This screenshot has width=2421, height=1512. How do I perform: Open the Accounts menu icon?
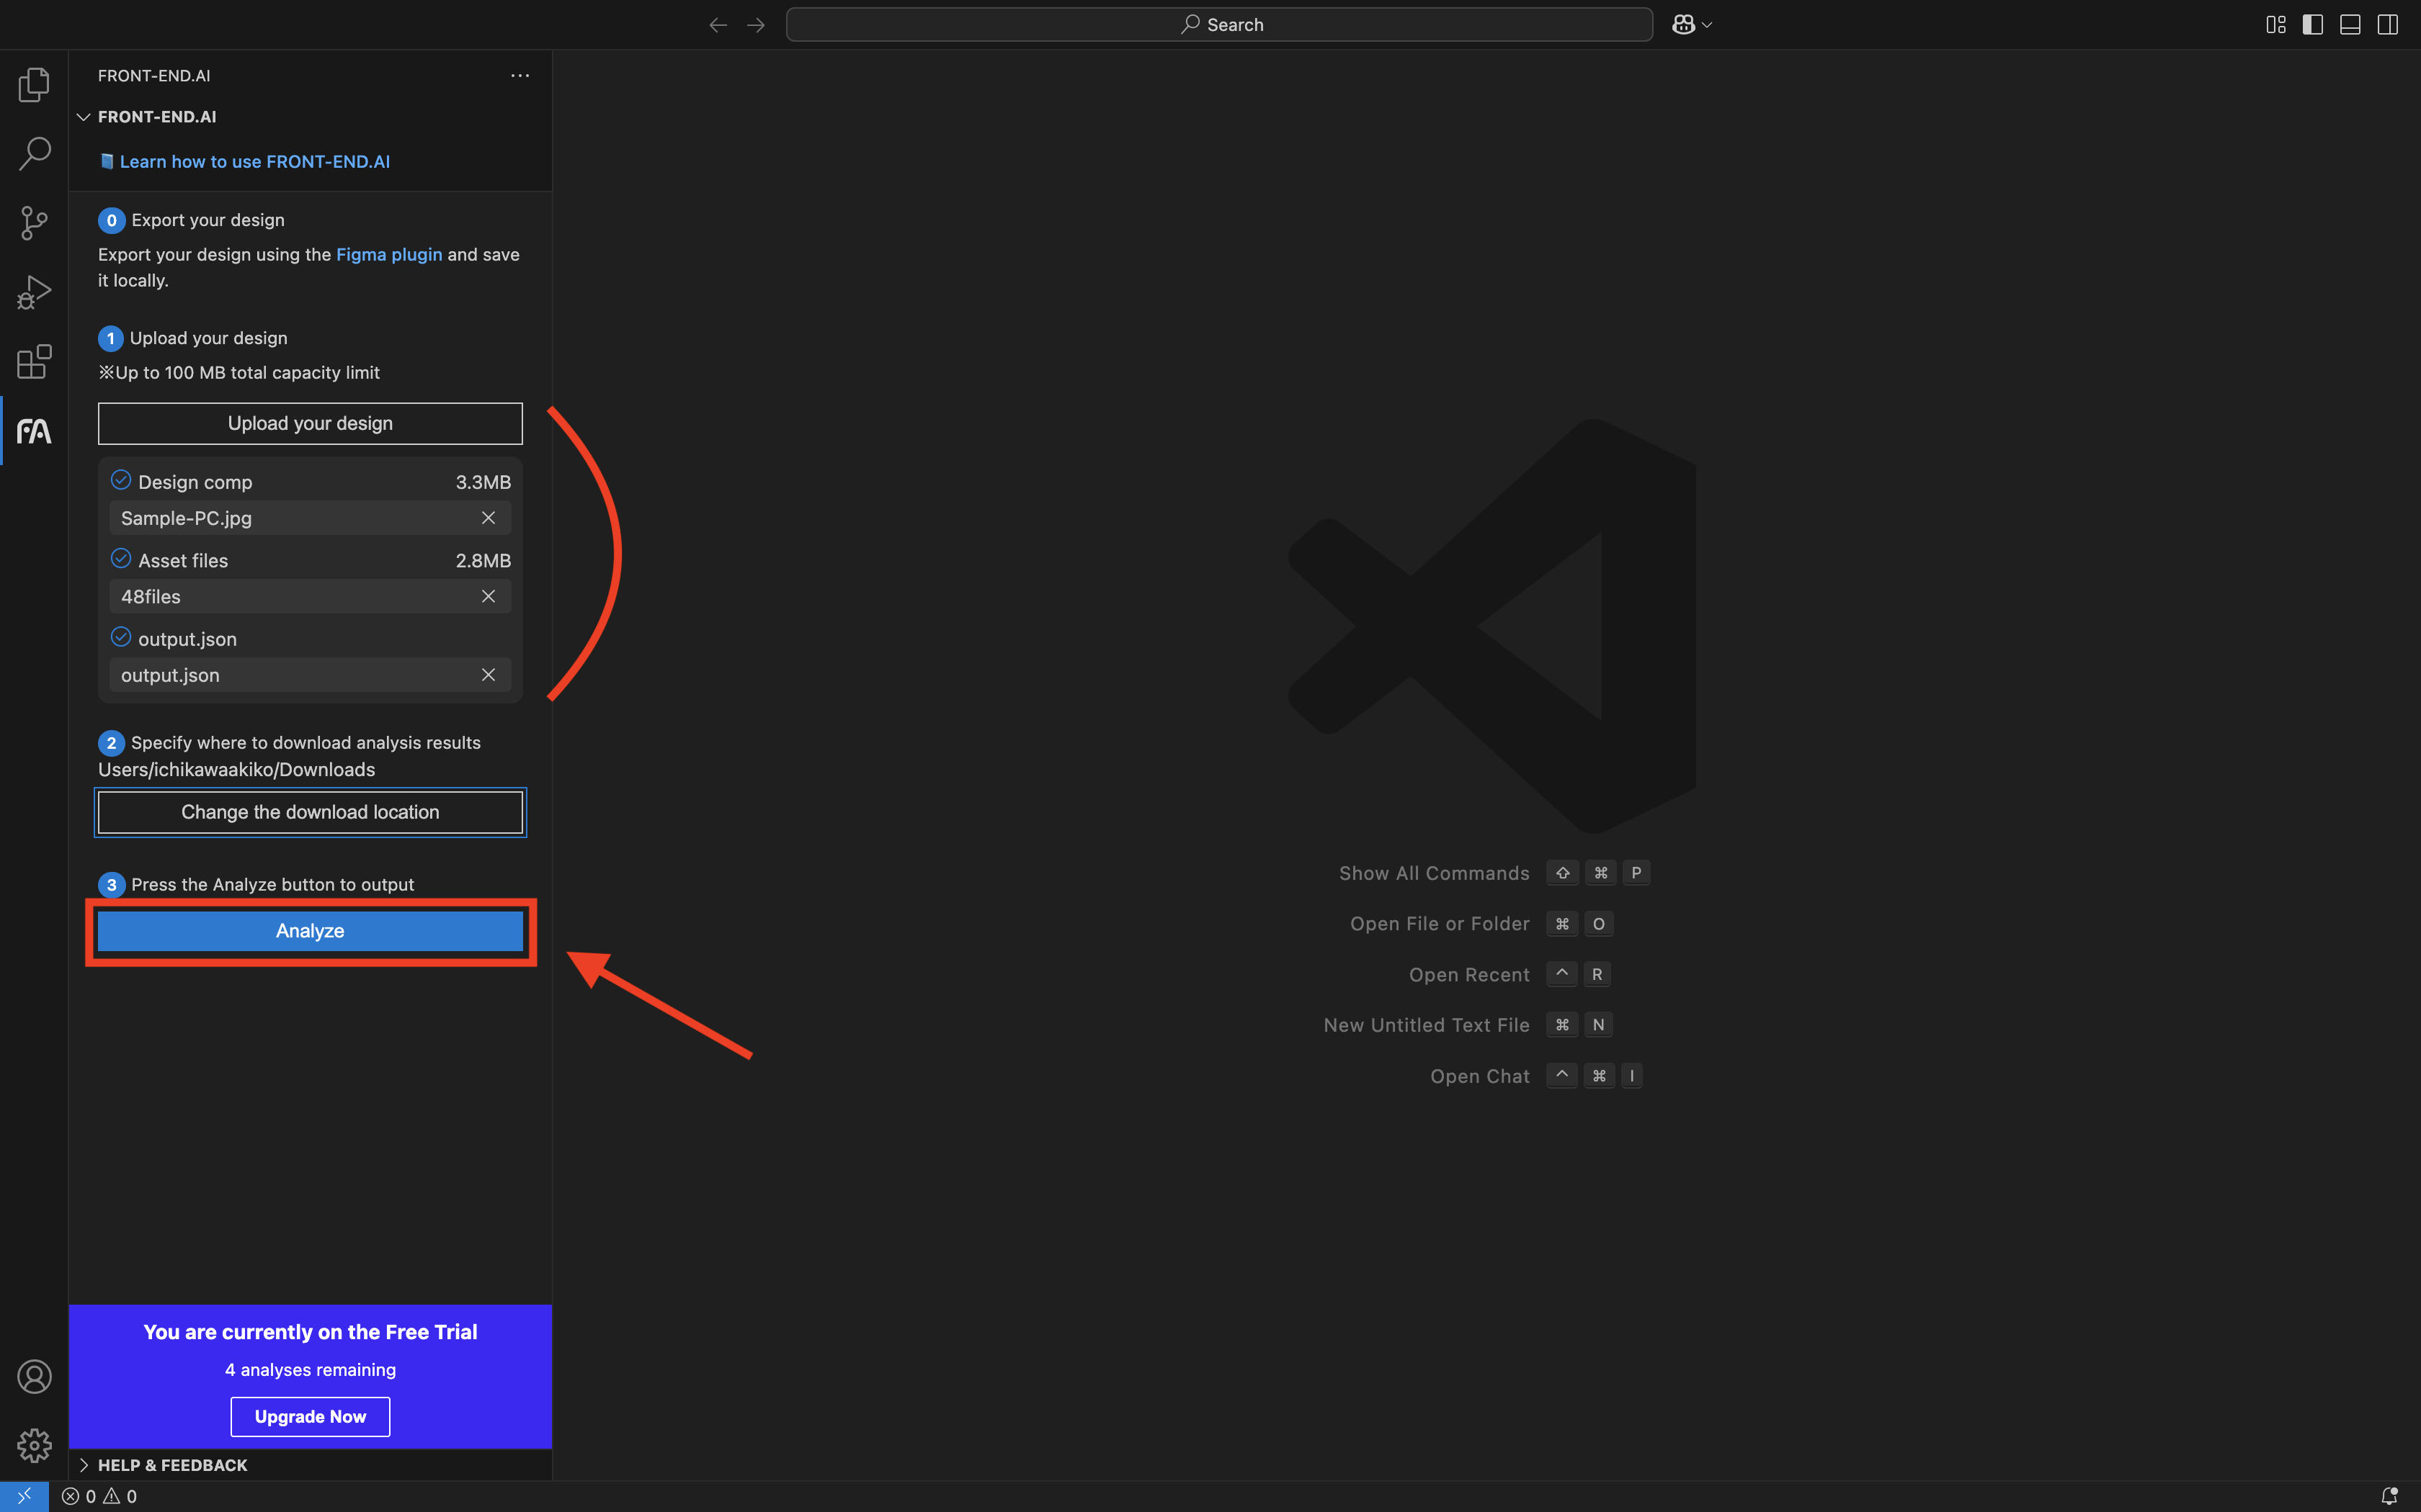click(x=34, y=1377)
